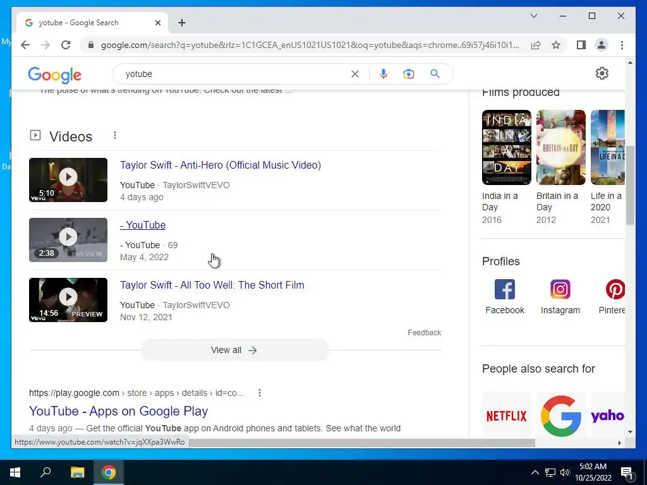Open the Facebook profile icon
This screenshot has width=647, height=485.
tap(505, 289)
